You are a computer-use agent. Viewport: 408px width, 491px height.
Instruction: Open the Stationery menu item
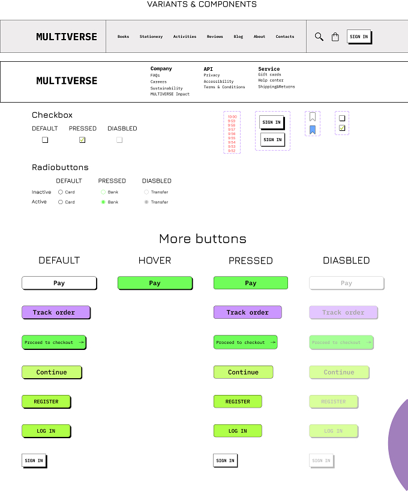click(151, 37)
